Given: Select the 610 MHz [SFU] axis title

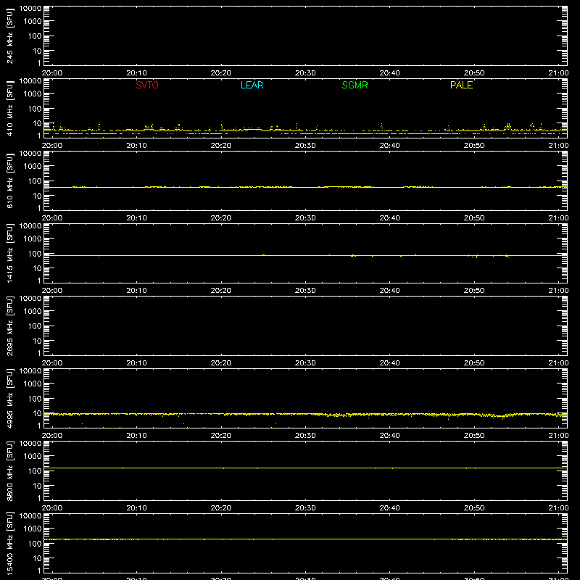Looking at the screenshot, I should [x=9, y=181].
